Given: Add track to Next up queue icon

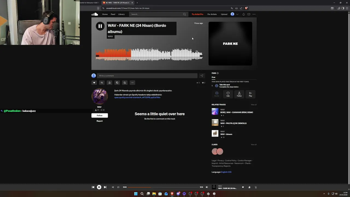Looking at the screenshot, I should click(x=125, y=83).
